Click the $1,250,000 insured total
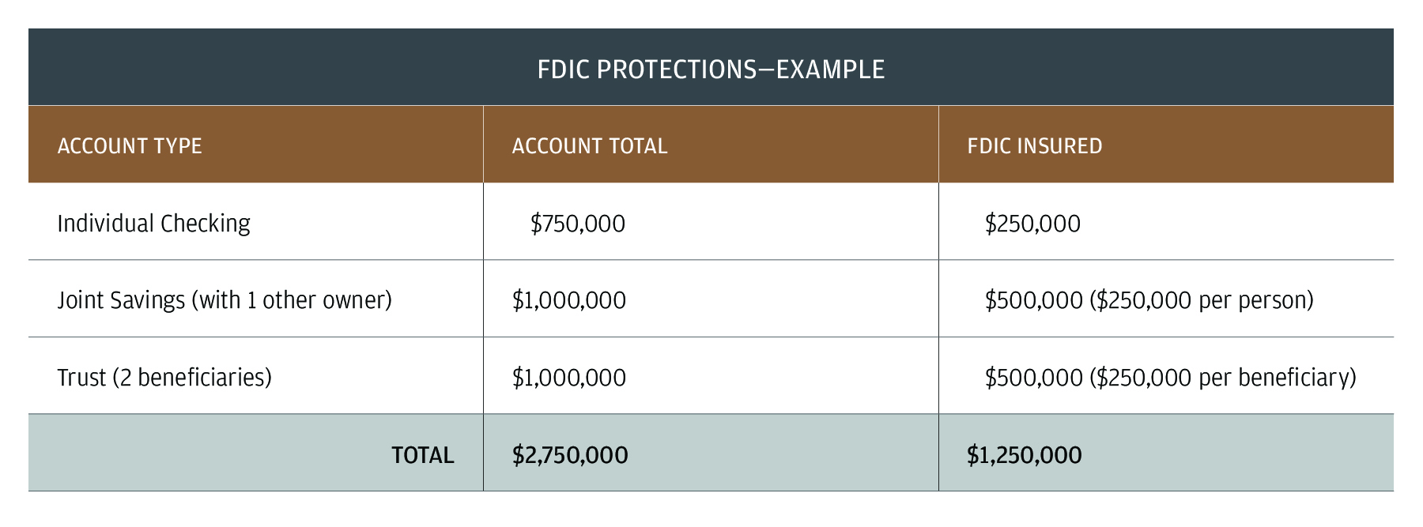 coord(1024,455)
